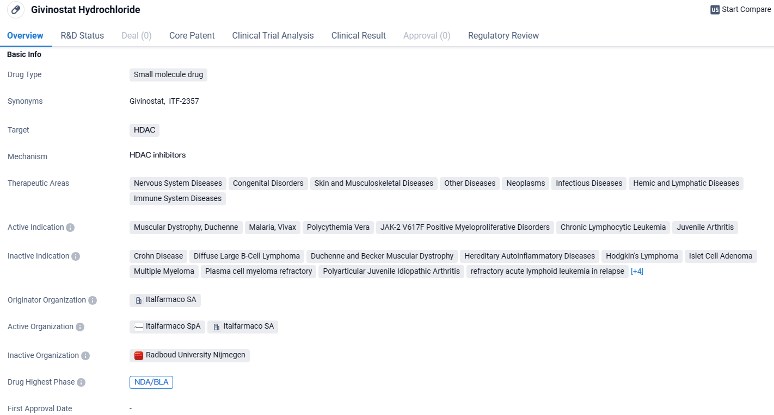
Task: Select the Muscular Dystrophy, Duchenne indication tag
Action: click(186, 227)
